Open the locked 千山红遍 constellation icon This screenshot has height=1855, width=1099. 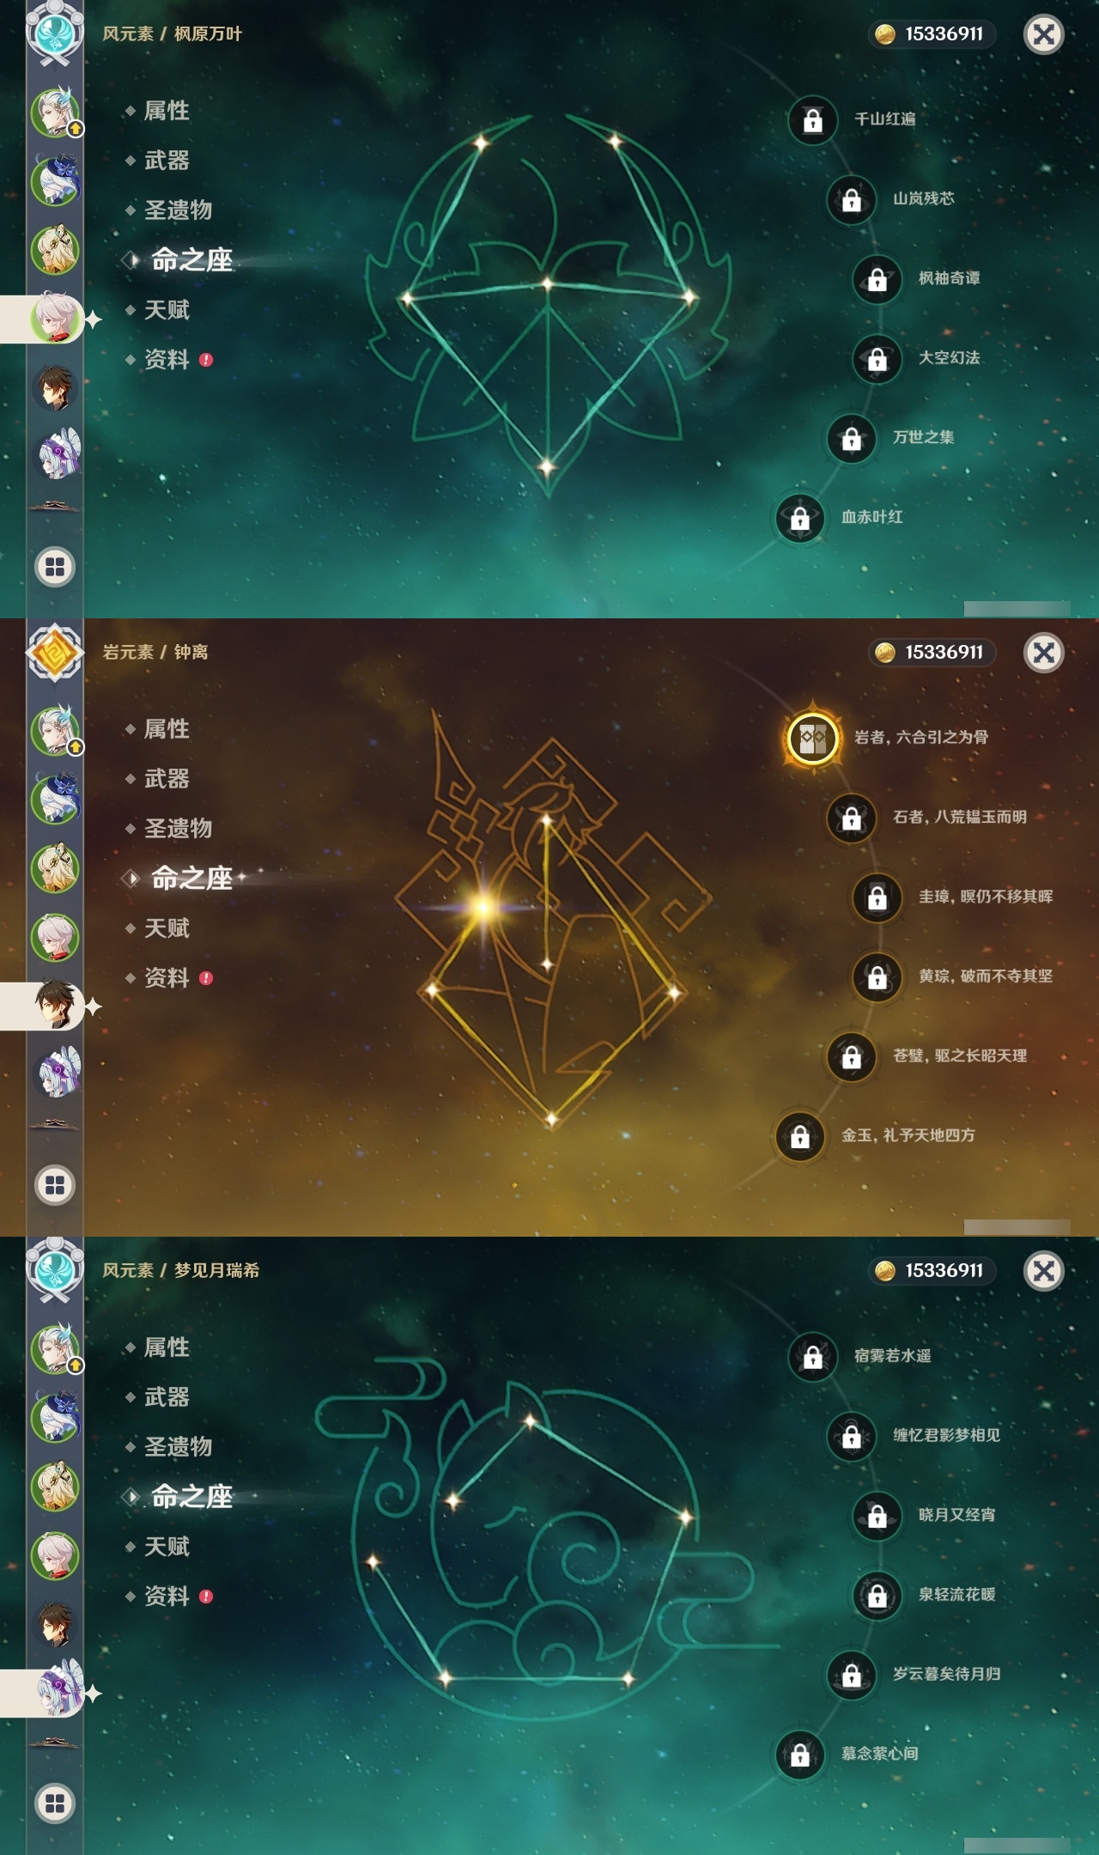pyautogui.click(x=812, y=120)
